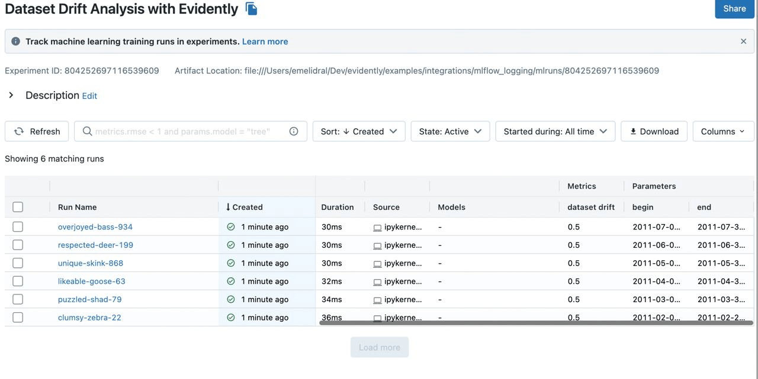Select checkbox for puzzled-shad-79
Screen dimensions: 758x379
(x=18, y=299)
